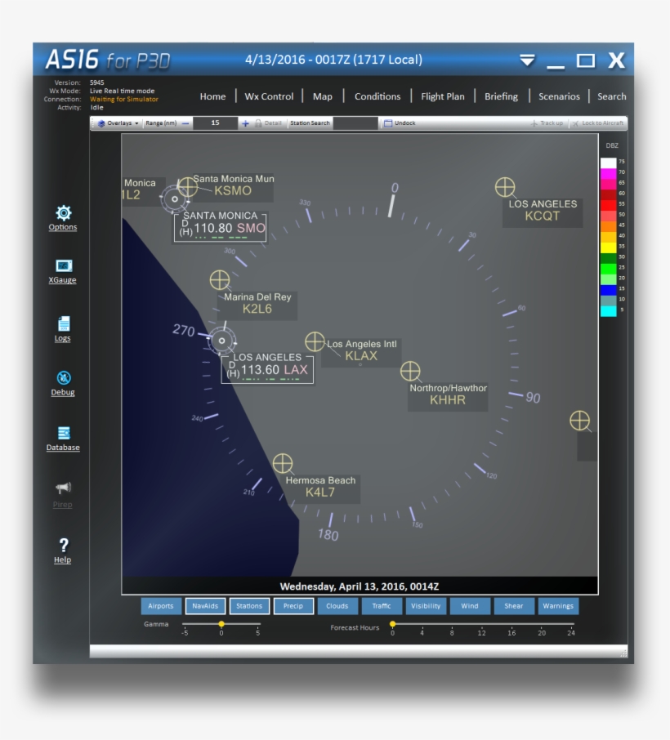Viewport: 670px width, 740px height.
Task: Toggle the Clouds map layer
Action: [337, 606]
